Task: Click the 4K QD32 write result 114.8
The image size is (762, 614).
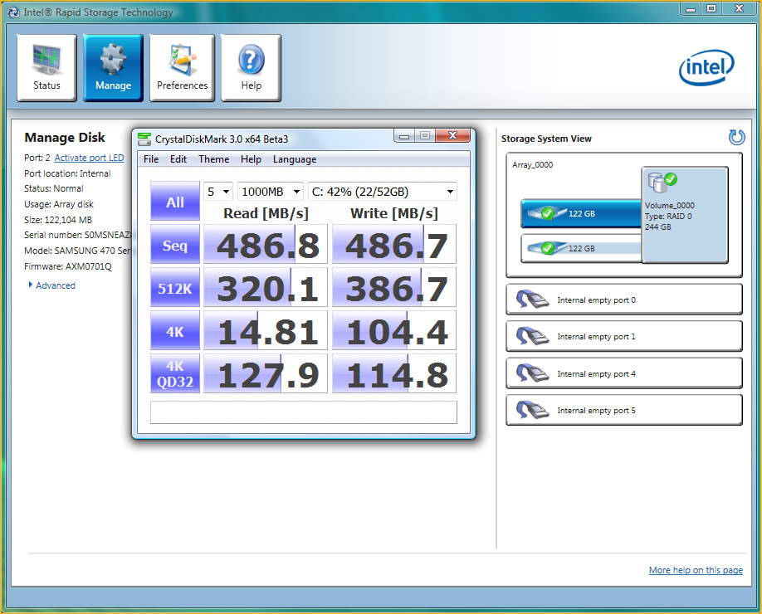Action: tap(394, 374)
